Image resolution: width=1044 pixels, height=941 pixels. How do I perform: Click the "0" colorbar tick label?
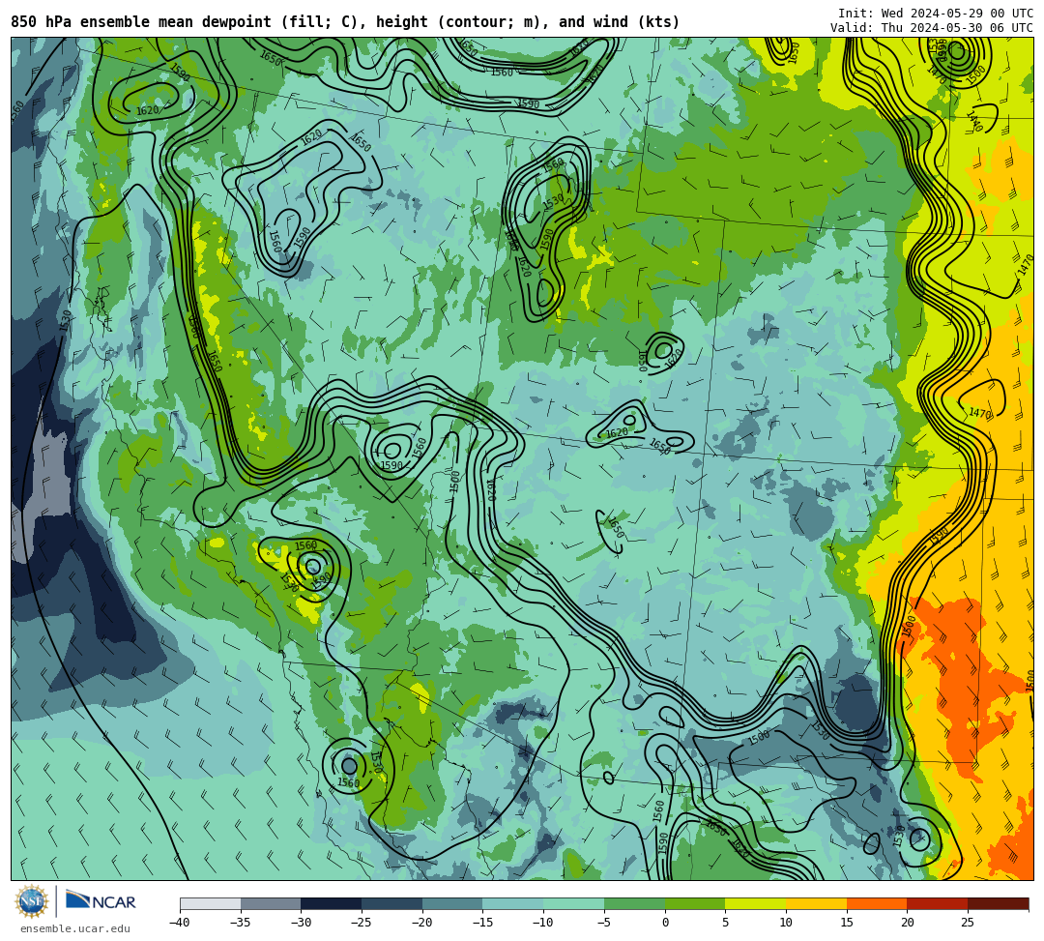pos(665,923)
